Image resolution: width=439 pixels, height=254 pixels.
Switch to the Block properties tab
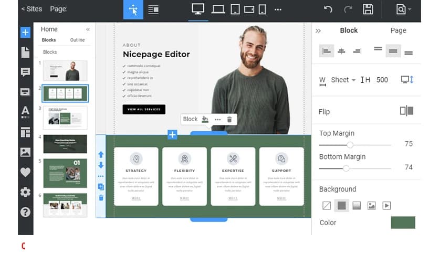pyautogui.click(x=349, y=30)
